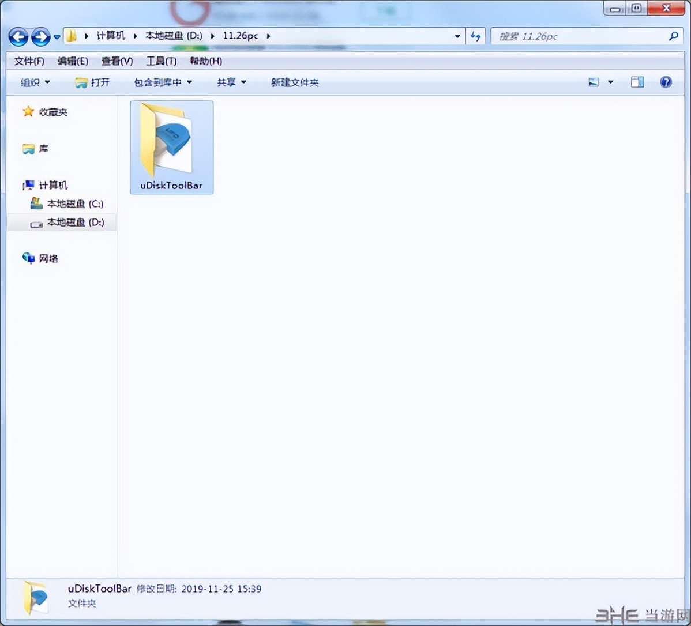The width and height of the screenshot is (691, 626).
Task: Click the 新建文件夹 button
Action: (x=295, y=82)
